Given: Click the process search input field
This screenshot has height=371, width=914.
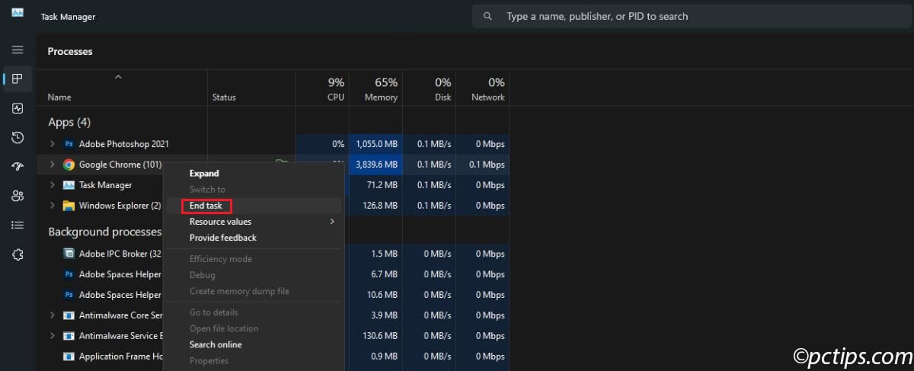Looking at the screenshot, I should tap(685, 16).
